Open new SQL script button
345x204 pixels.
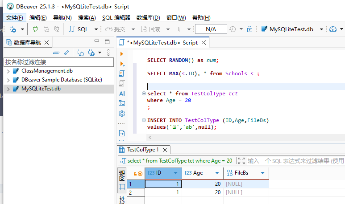point(79,29)
